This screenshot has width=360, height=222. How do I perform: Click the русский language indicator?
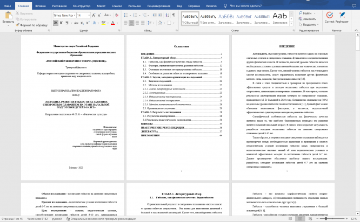coord(57,219)
